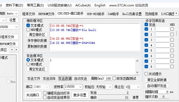Enable the 收发匹配测试 checkbox
Viewport: 179px width, 102px height.
[114, 78]
